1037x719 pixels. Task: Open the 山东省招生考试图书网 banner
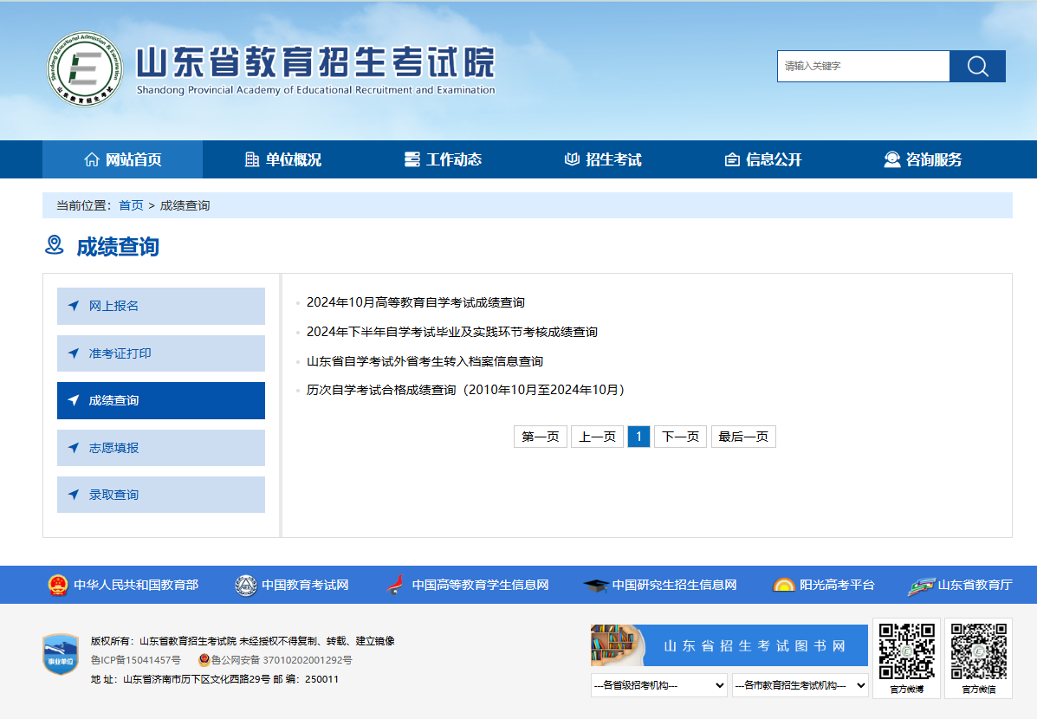(x=729, y=645)
